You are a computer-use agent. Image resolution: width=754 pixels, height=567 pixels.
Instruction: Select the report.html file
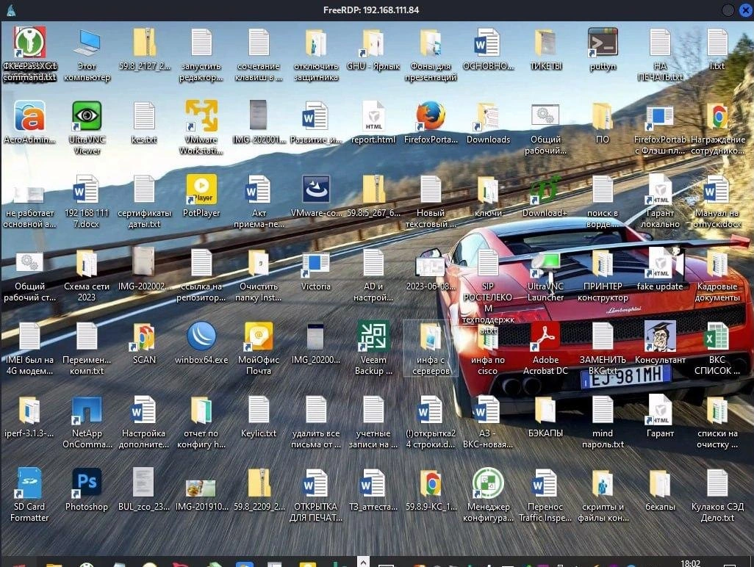click(x=373, y=117)
